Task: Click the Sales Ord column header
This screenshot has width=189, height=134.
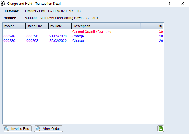Action: (36, 26)
